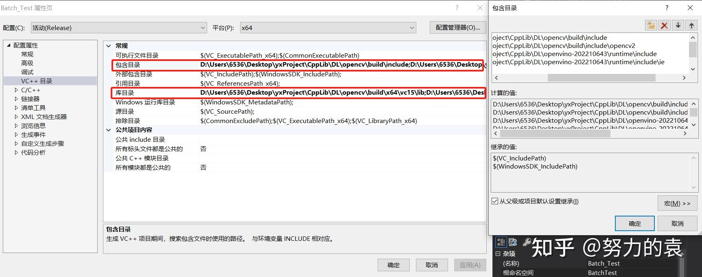
Task: Click the new line folder icon
Action: pos(651,25)
